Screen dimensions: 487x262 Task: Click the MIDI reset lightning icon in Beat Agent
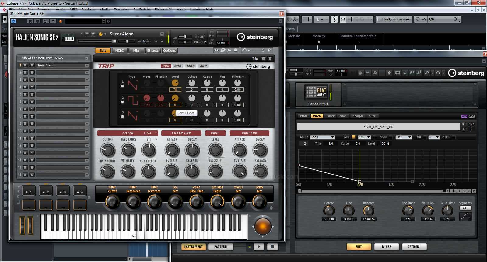pyautogui.click(x=389, y=73)
